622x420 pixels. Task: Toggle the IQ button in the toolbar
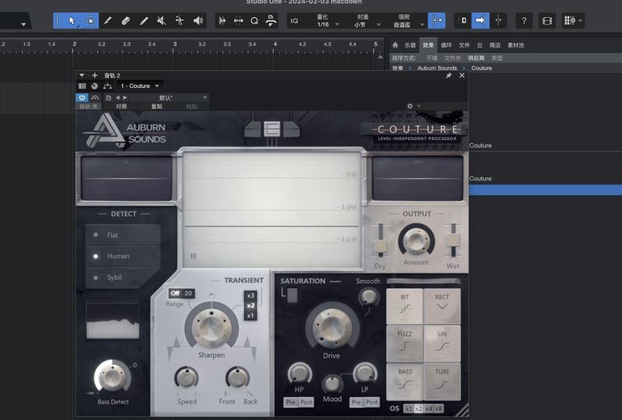click(295, 21)
